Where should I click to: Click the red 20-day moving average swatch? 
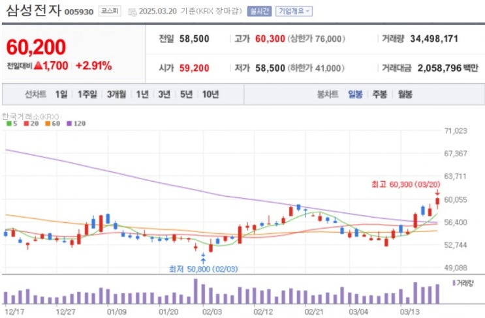(x=26, y=124)
